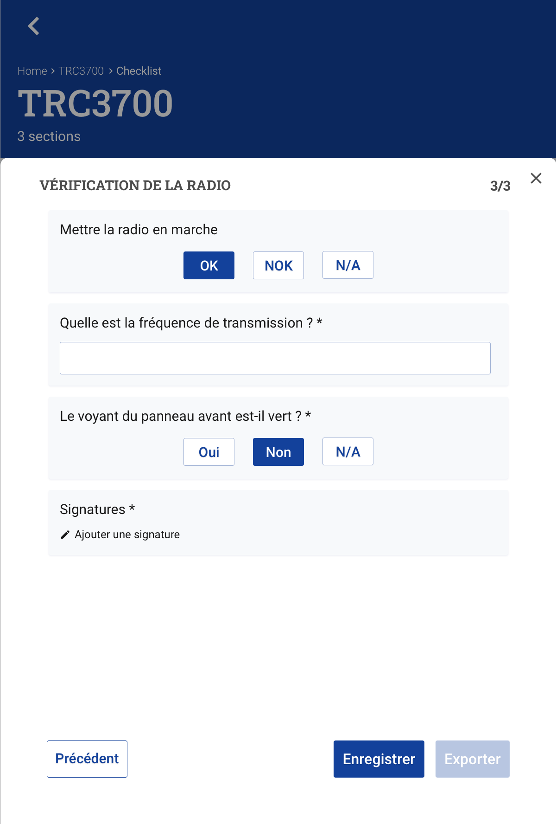Image resolution: width=556 pixels, height=824 pixels.
Task: Choose Non for green indicator light
Action: click(x=278, y=452)
